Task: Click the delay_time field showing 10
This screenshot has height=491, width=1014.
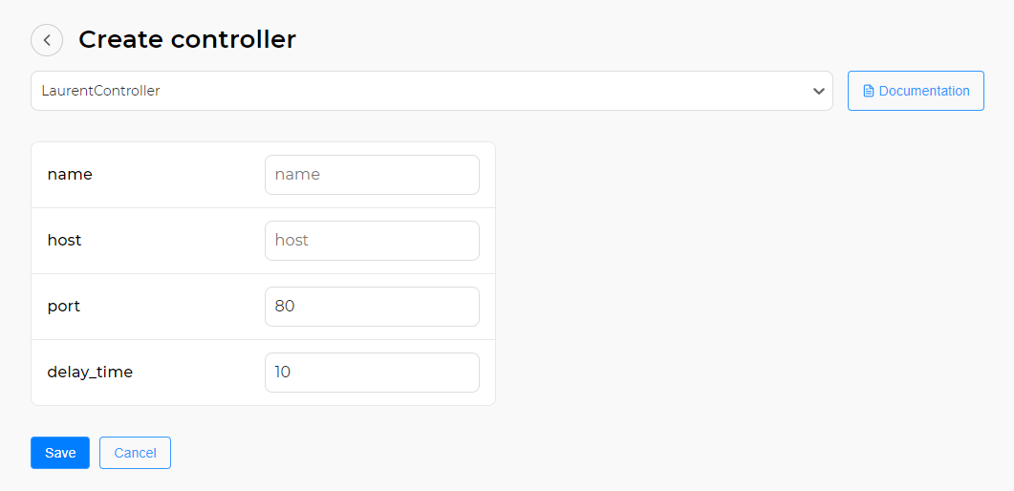Action: click(x=372, y=373)
